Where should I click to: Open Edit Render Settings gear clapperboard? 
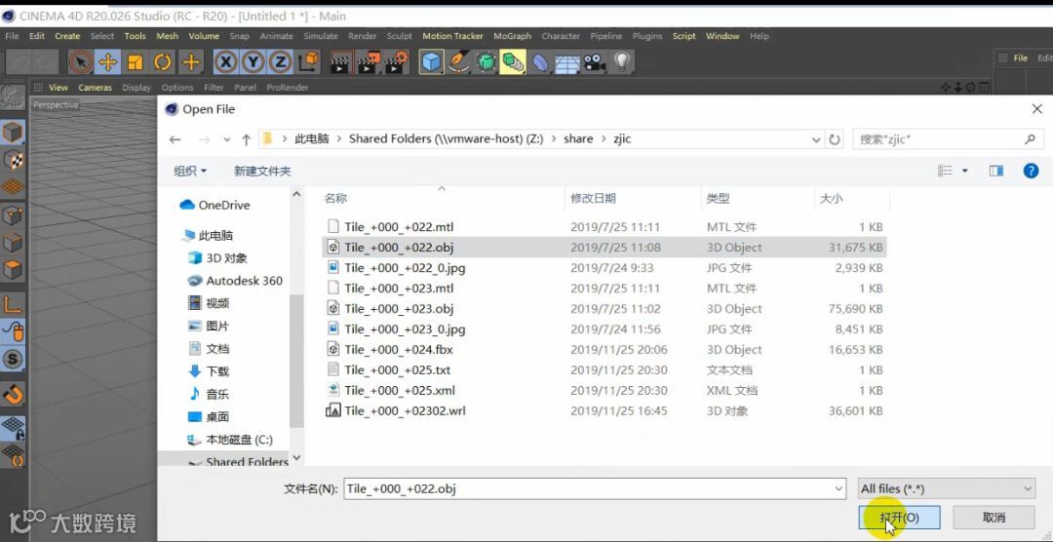coord(396,62)
